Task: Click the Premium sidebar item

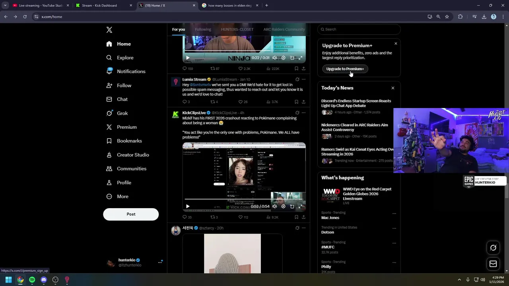Action: (x=121, y=127)
